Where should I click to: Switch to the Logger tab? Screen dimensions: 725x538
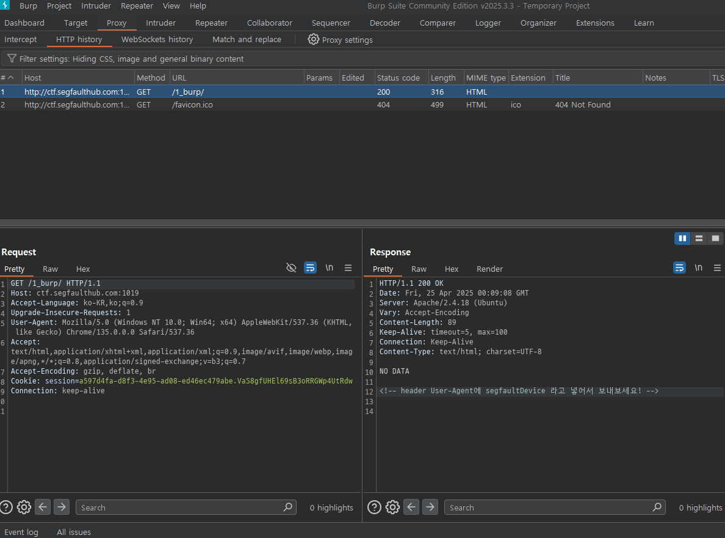488,23
